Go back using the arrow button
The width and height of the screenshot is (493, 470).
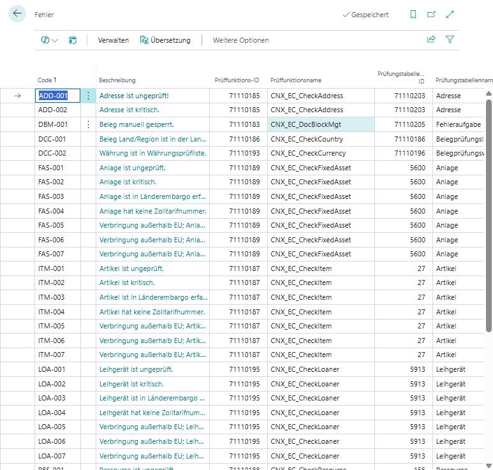(x=17, y=14)
